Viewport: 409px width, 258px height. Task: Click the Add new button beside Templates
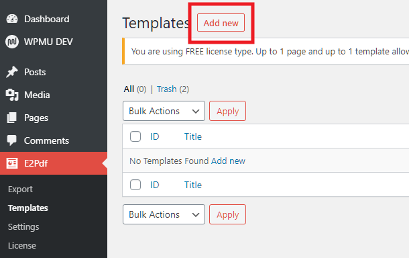[x=221, y=23]
